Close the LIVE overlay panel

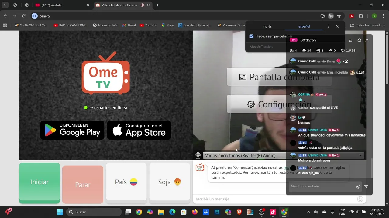[x=367, y=40]
